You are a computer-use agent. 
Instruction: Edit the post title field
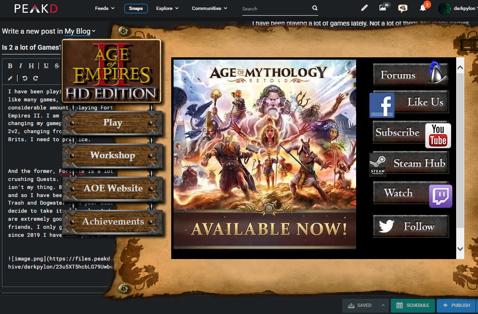click(x=32, y=47)
